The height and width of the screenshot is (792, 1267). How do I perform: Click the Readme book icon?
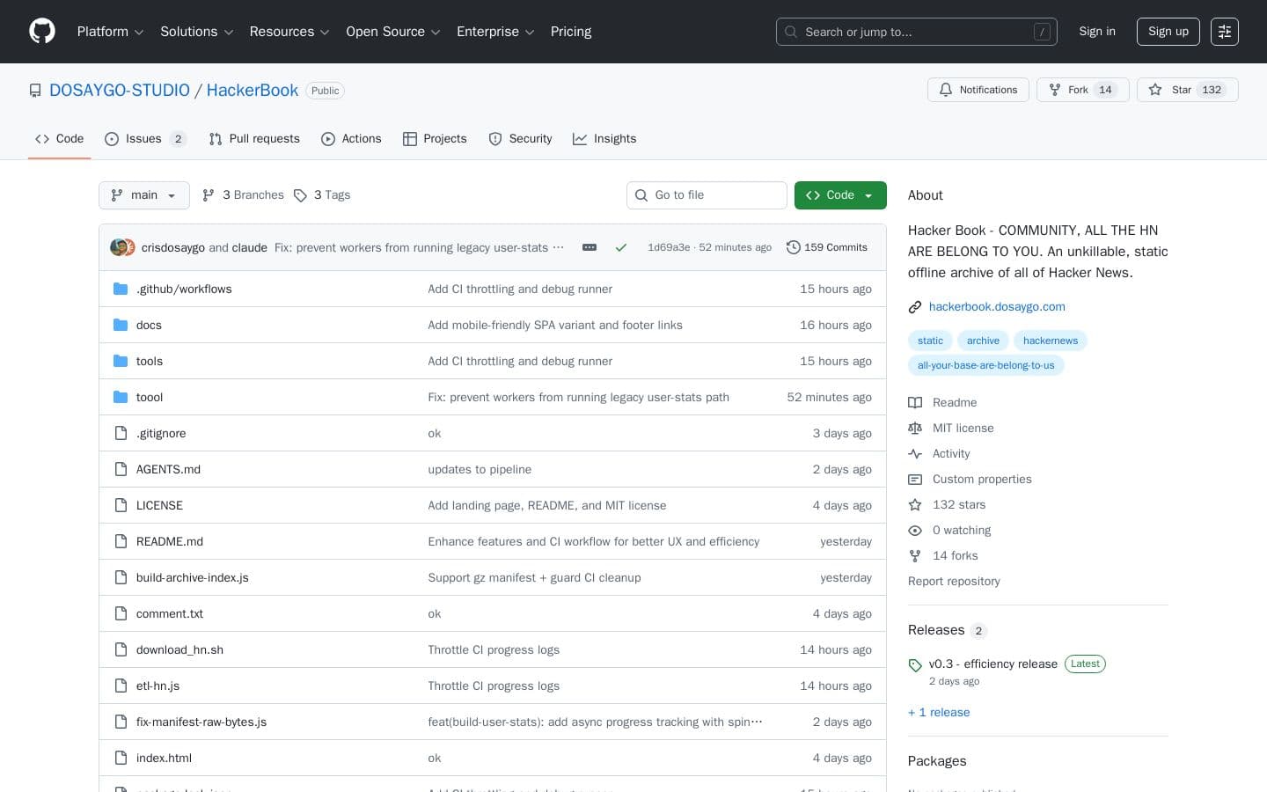click(915, 402)
